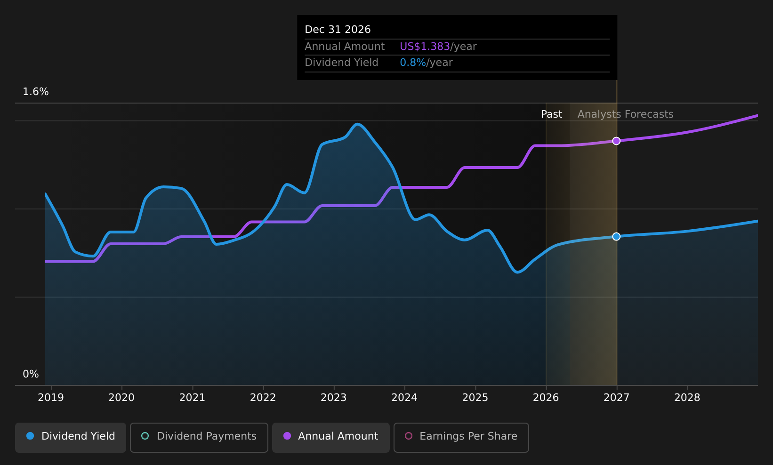Image resolution: width=773 pixels, height=465 pixels.
Task: Click the 2027 x-axis label
Action: 616,398
